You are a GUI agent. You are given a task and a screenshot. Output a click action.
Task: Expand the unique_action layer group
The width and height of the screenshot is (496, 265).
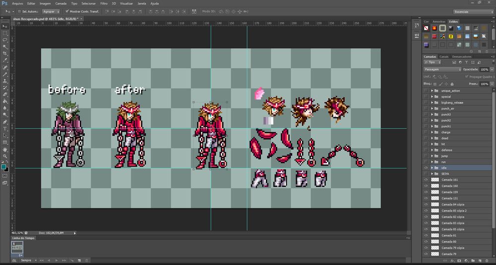(432, 91)
